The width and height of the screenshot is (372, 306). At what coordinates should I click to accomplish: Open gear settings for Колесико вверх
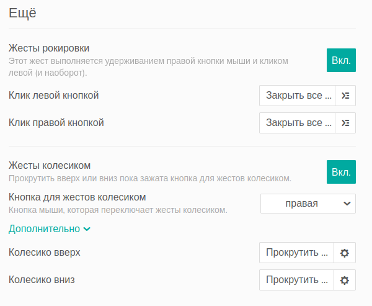(x=345, y=253)
